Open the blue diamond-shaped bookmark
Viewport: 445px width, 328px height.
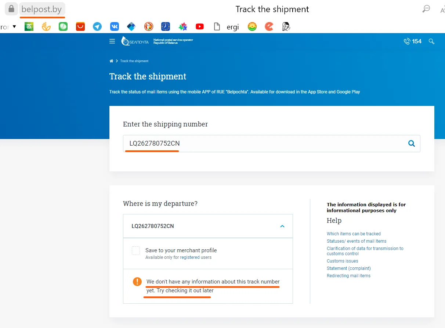pyautogui.click(x=131, y=26)
